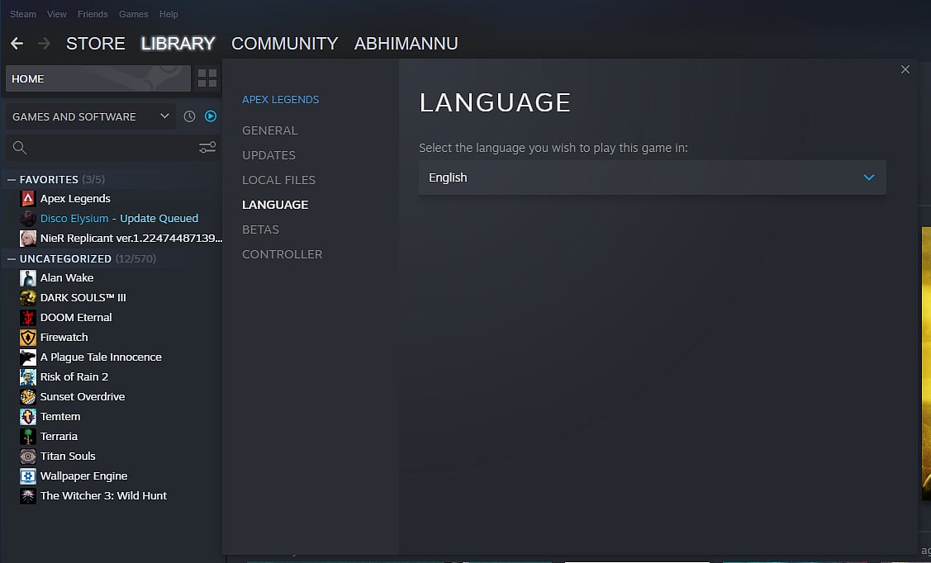
Task: Select The Witcher 3: Wild Hunt
Action: coord(103,496)
